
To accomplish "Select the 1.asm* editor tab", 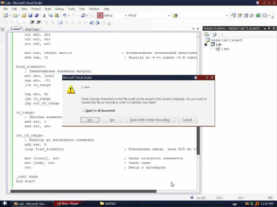I will click(x=16, y=29).
